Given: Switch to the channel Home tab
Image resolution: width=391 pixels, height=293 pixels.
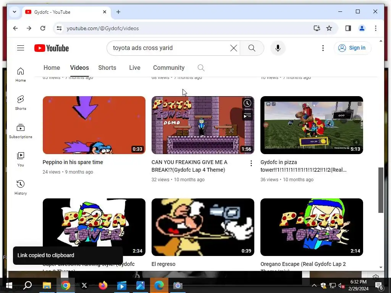Looking at the screenshot, I should coord(52,68).
